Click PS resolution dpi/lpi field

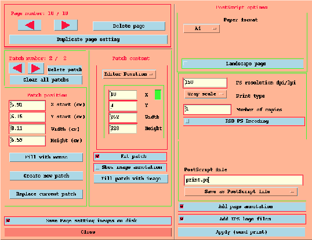click(x=205, y=83)
